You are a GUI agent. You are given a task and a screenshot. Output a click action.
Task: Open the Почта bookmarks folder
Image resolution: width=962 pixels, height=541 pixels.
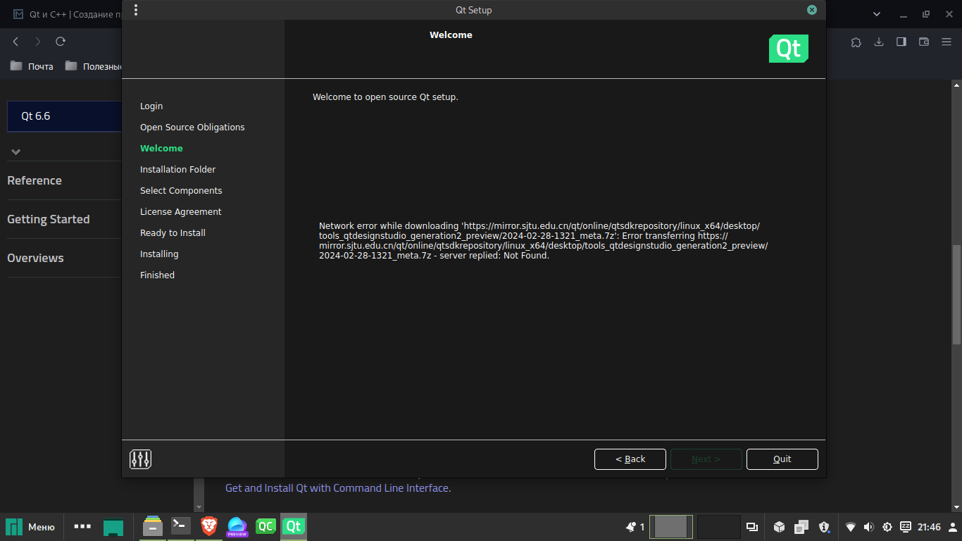pyautogui.click(x=32, y=66)
